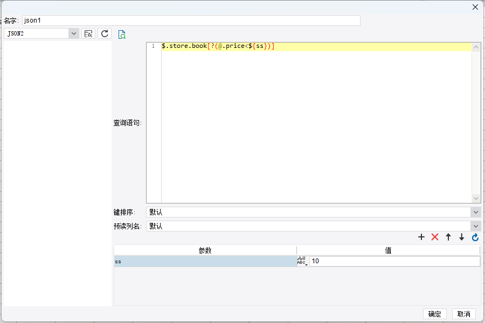
Task: Expand the 键排序 dropdown
Action: pos(476,212)
